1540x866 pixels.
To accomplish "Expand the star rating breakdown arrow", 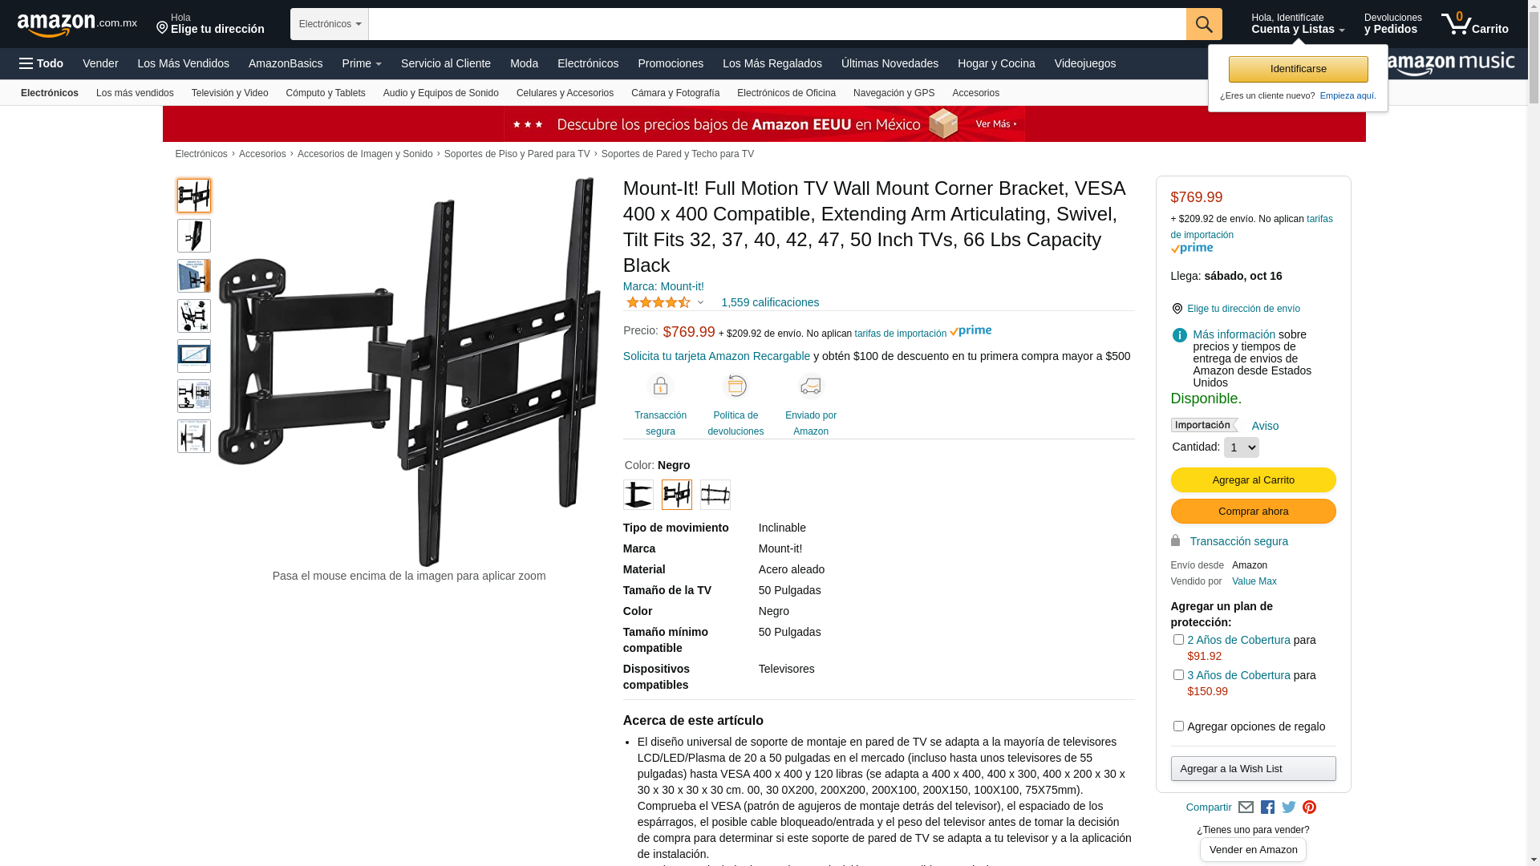I will point(700,303).
